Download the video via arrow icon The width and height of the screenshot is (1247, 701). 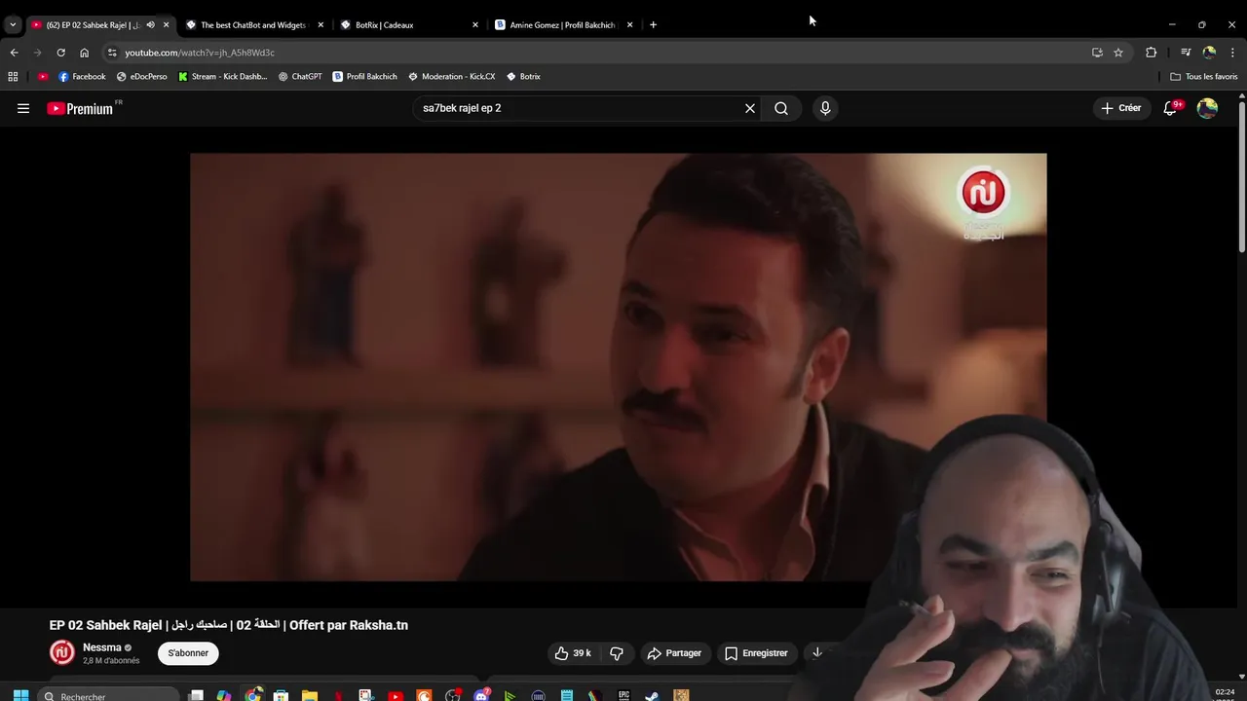tap(817, 653)
